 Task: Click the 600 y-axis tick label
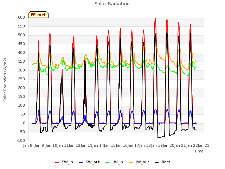coord(21,17)
